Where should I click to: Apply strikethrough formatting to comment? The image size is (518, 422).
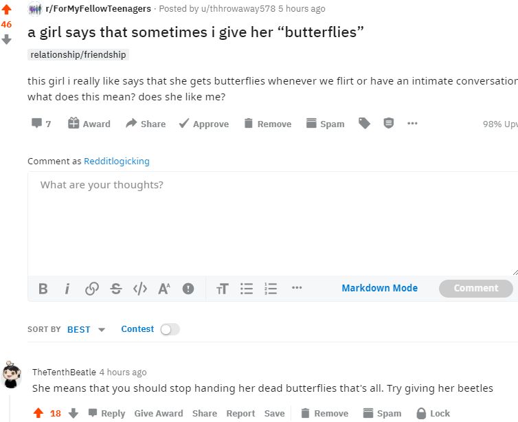[x=115, y=289]
